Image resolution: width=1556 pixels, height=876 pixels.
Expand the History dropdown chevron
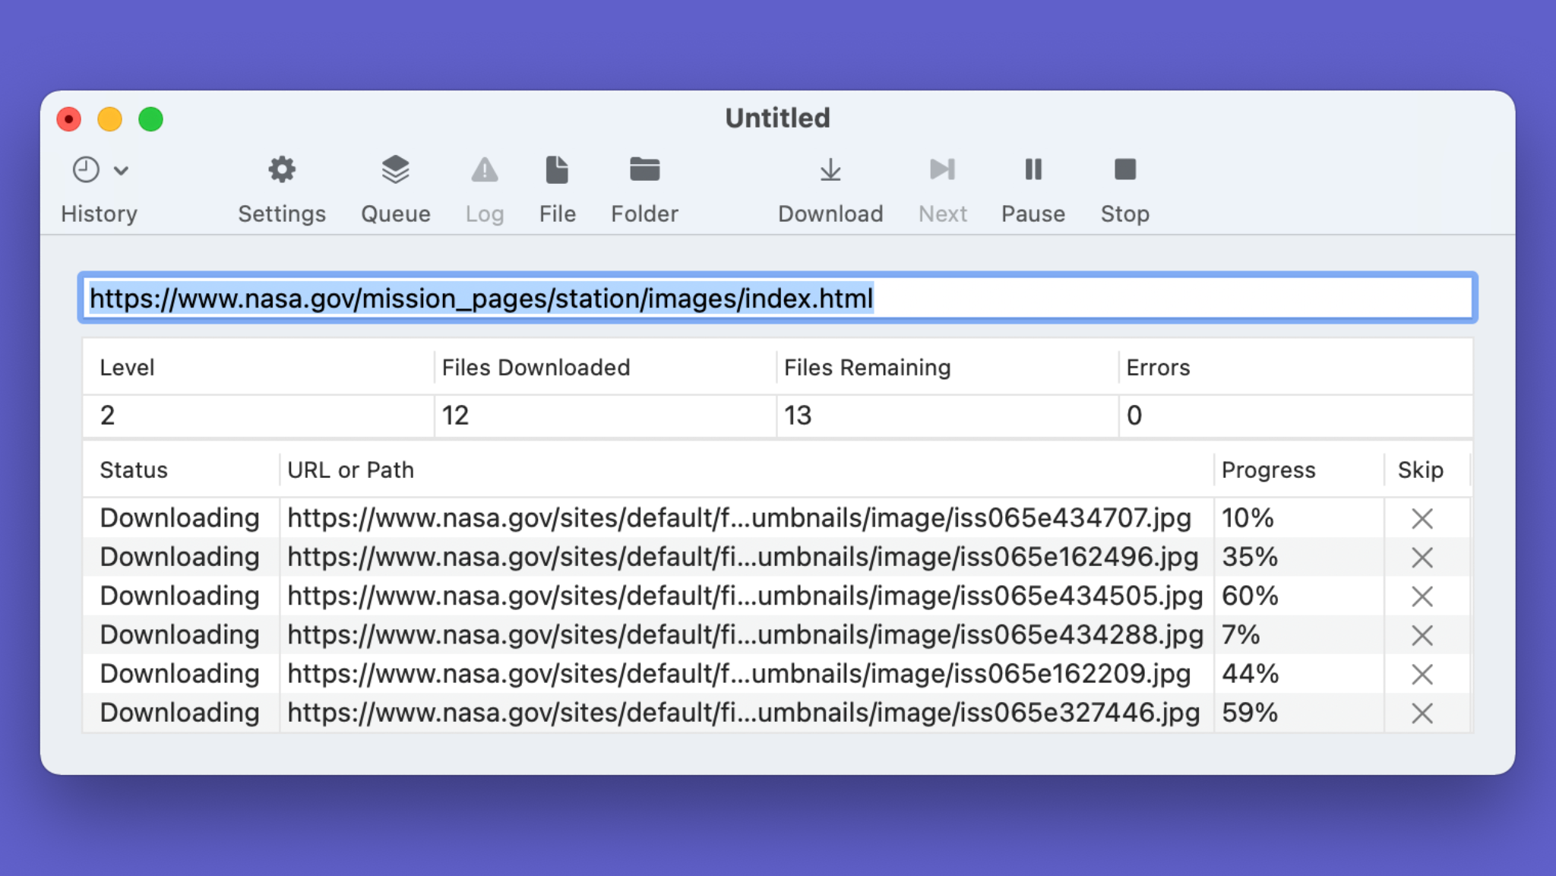(x=121, y=170)
